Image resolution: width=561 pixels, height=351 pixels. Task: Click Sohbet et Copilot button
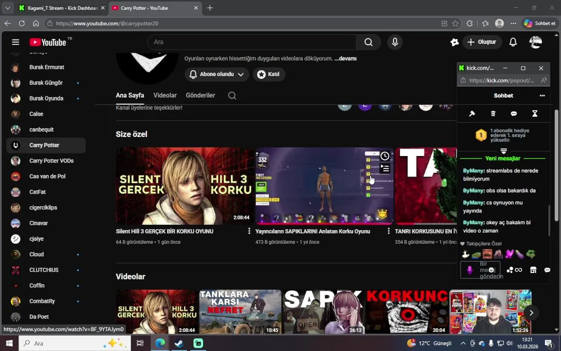540,23
